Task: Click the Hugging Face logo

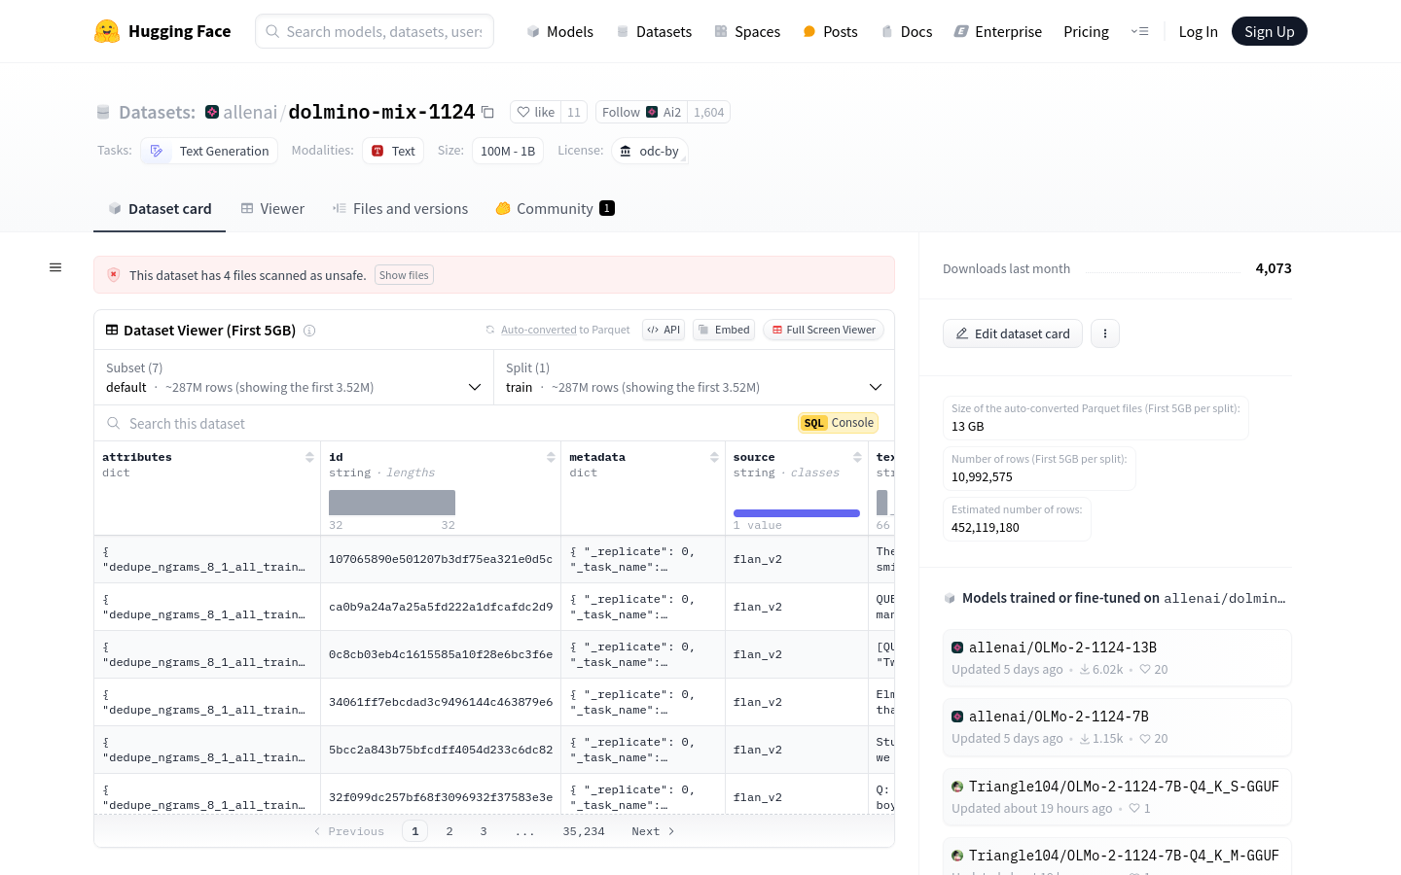Action: [162, 31]
